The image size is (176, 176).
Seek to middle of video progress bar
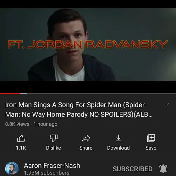88,94
